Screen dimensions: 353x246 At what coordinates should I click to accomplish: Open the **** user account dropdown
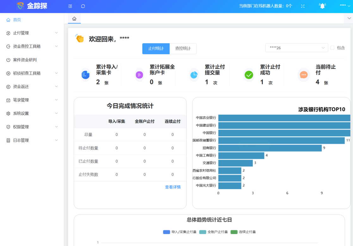pos(345,5)
